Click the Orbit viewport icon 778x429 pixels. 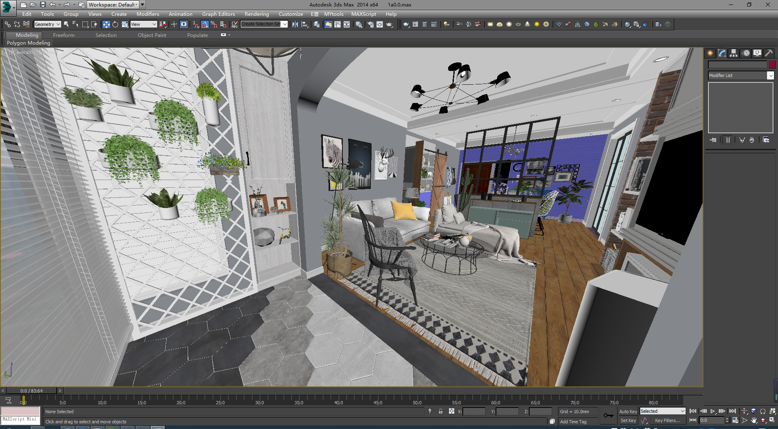pyautogui.click(x=763, y=420)
